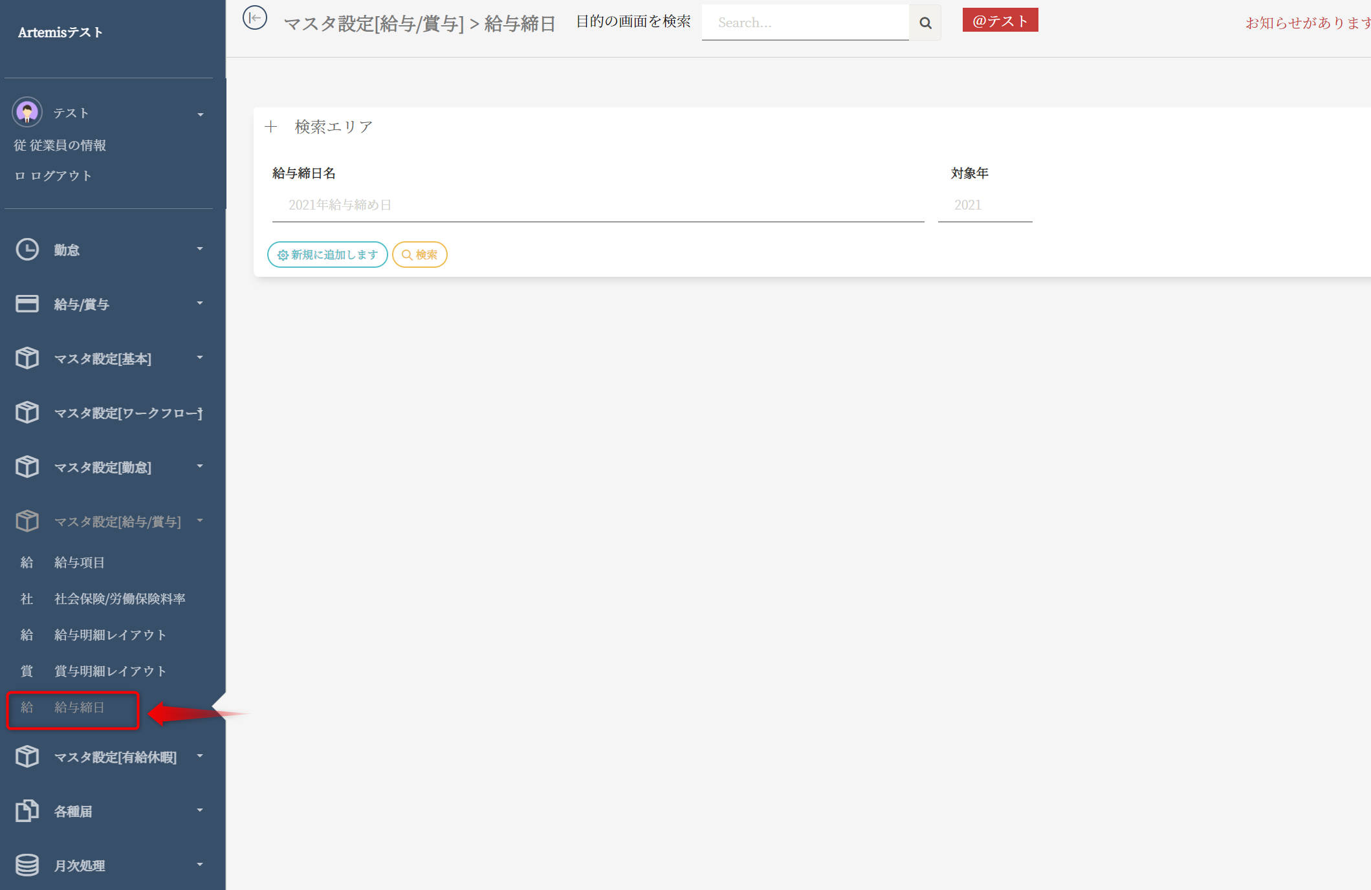This screenshot has width=1371, height=890.
Task: Click the card icon for 給与/賞与
Action: click(x=27, y=304)
